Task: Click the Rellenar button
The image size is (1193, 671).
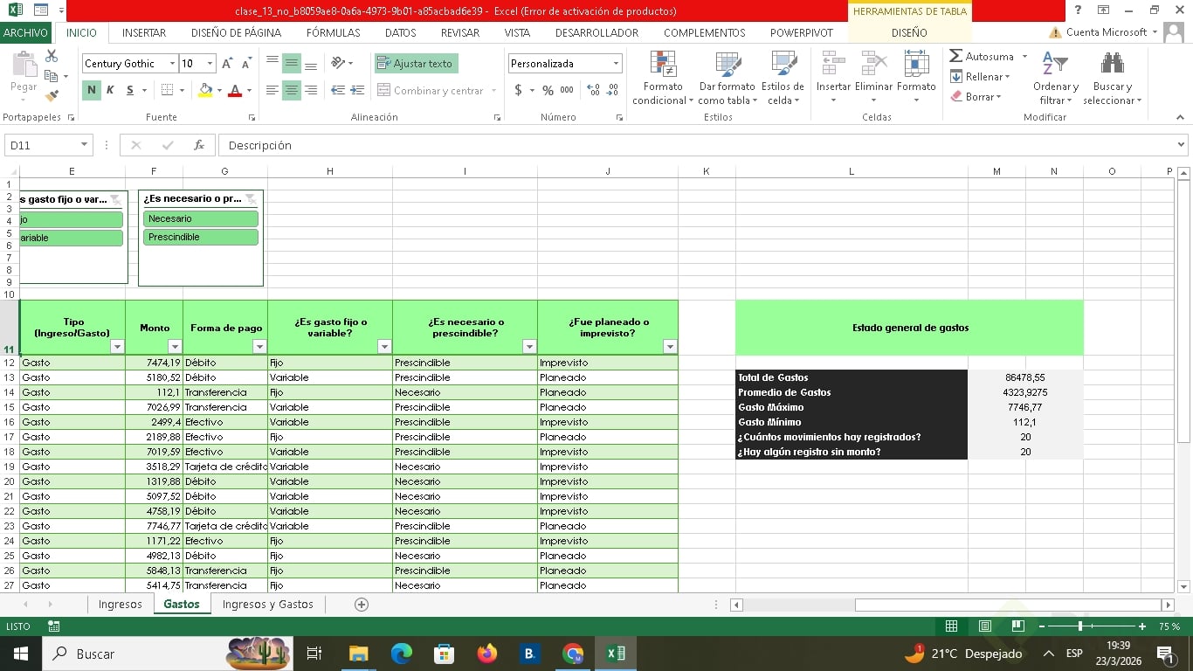Action: tap(979, 77)
